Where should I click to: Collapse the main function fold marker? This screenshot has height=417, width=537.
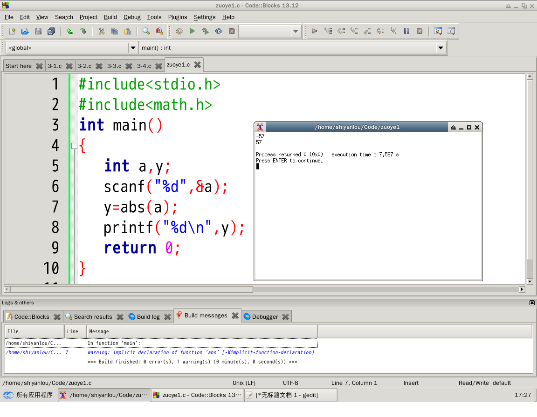[x=74, y=146]
